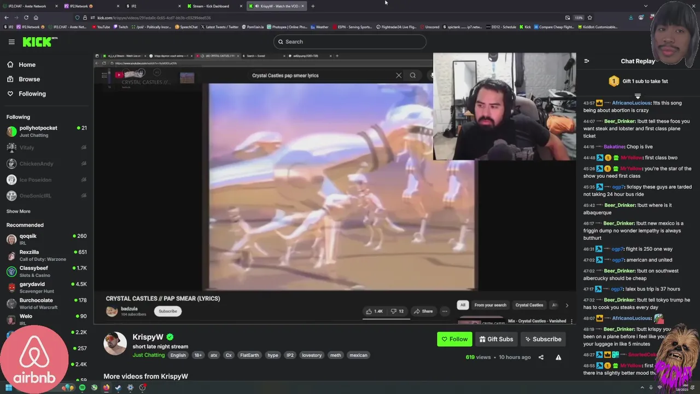Open the Rexzilla recommended channel

[x=46, y=256]
